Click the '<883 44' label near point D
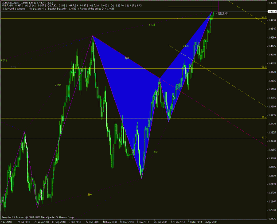This screenshot has height=224, width=277. pos(222,13)
